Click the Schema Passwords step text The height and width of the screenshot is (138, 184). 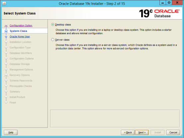(x=21, y=81)
